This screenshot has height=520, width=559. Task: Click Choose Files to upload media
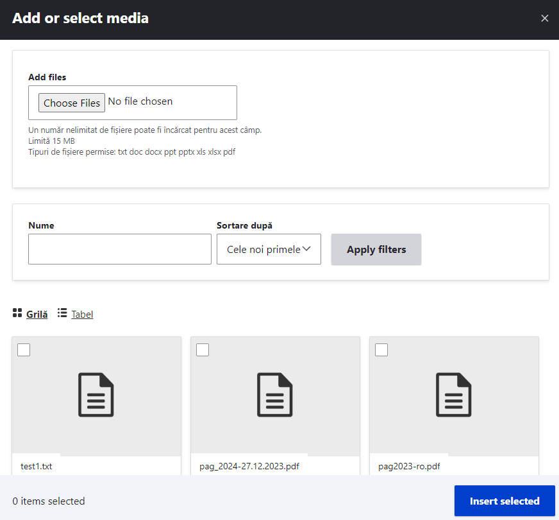(71, 102)
